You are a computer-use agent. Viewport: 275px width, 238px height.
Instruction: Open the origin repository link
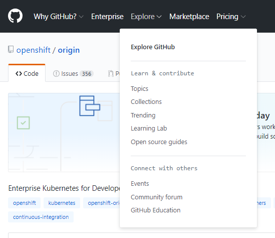point(69,50)
